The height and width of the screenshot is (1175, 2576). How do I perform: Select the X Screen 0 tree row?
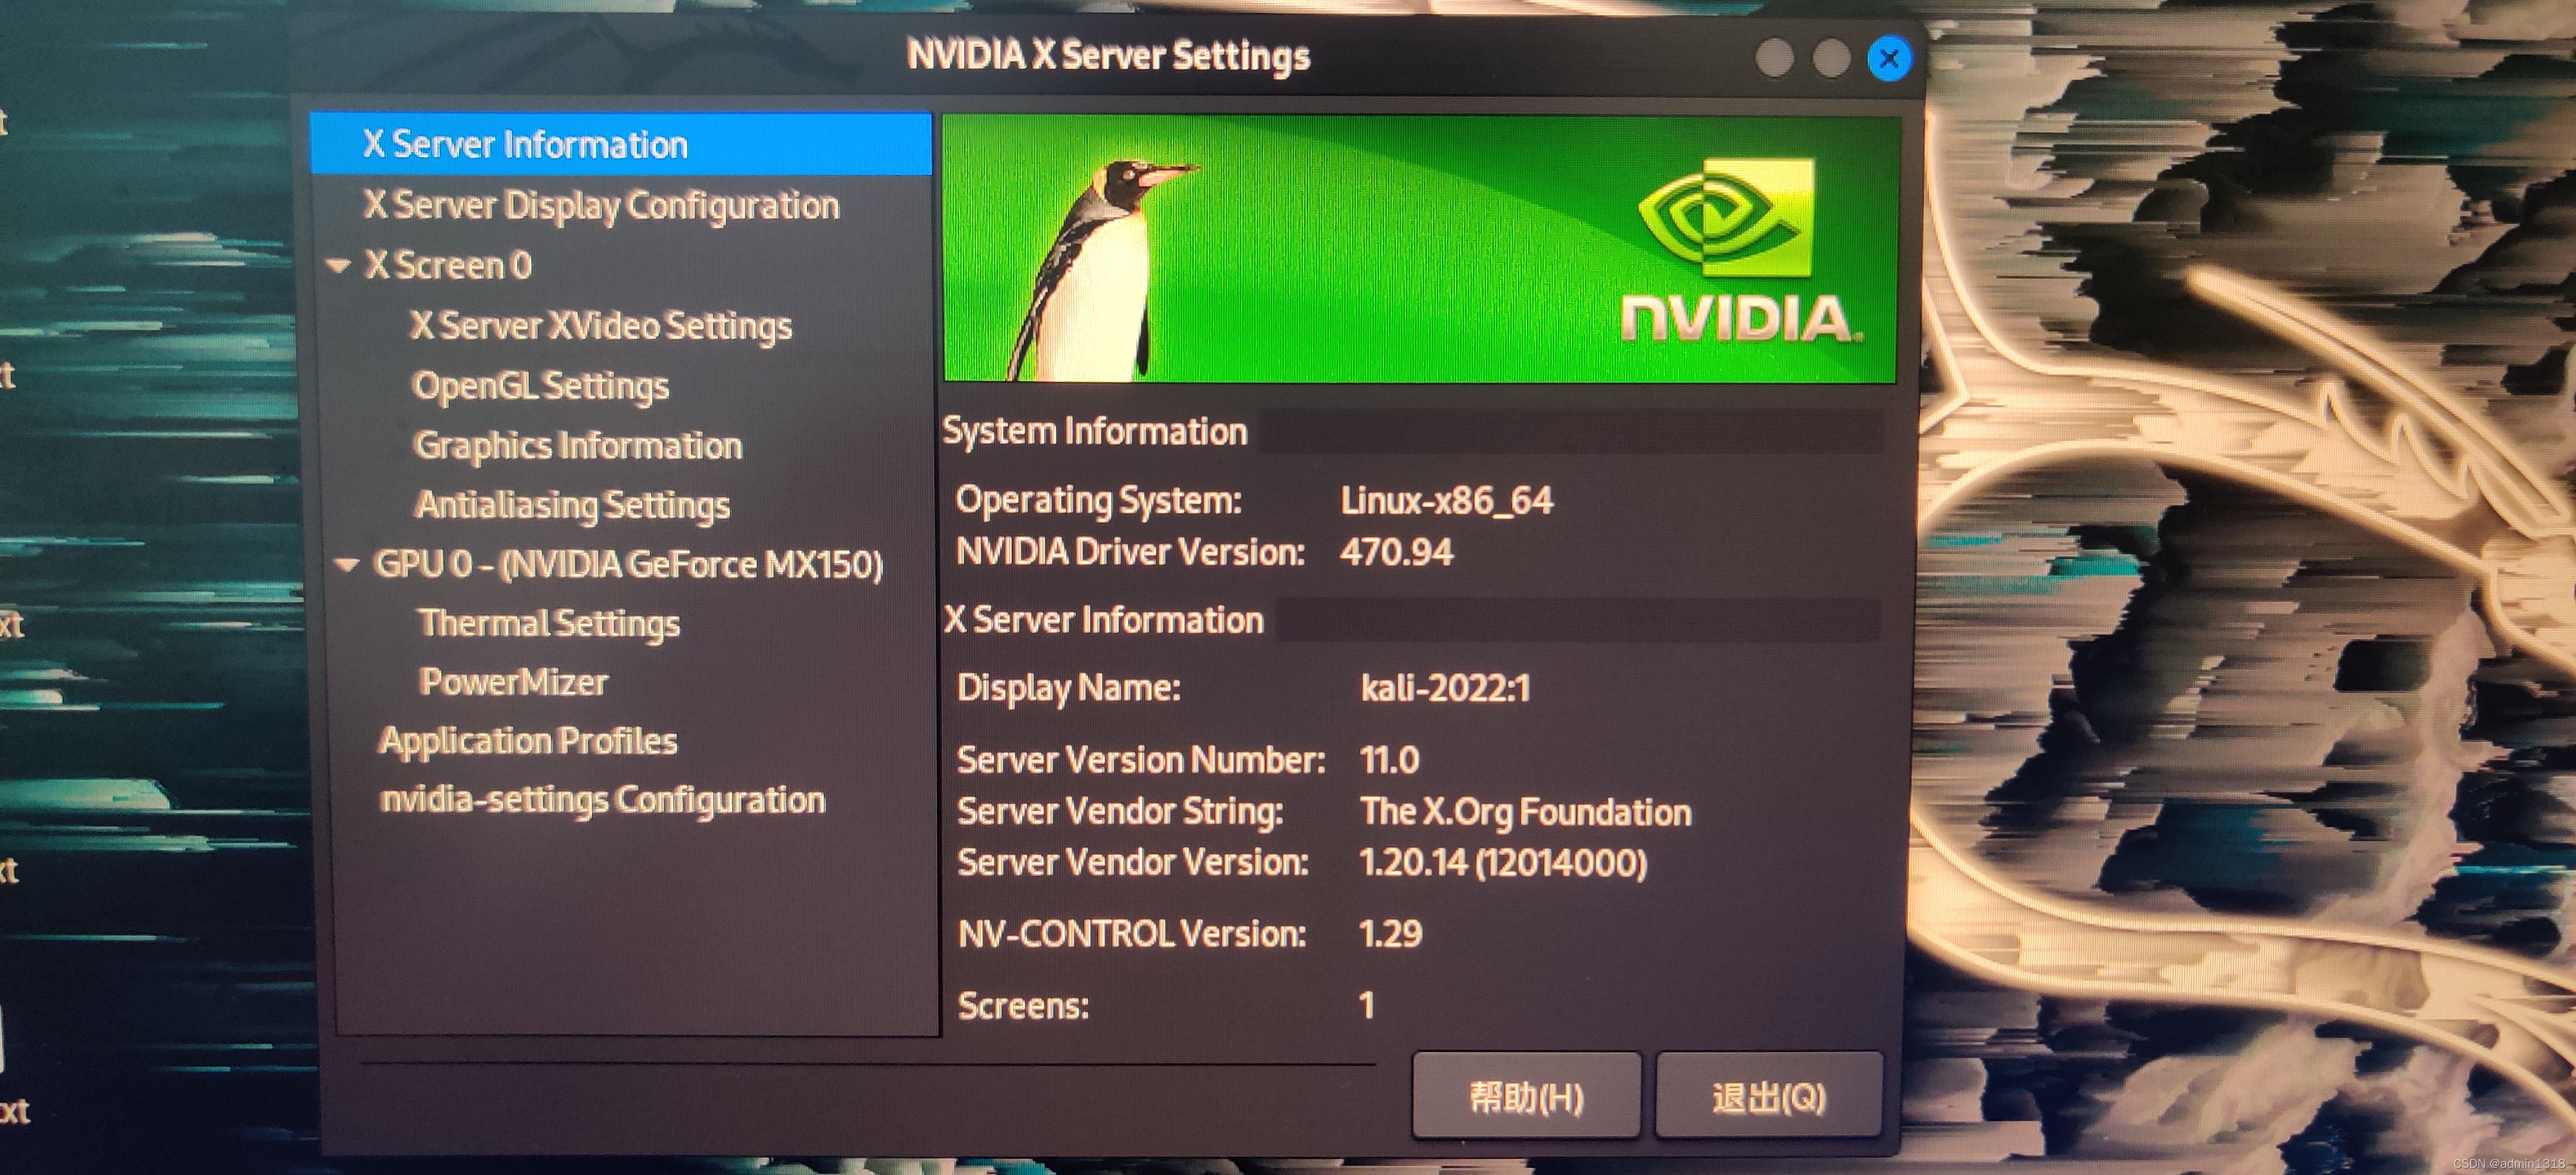point(447,265)
